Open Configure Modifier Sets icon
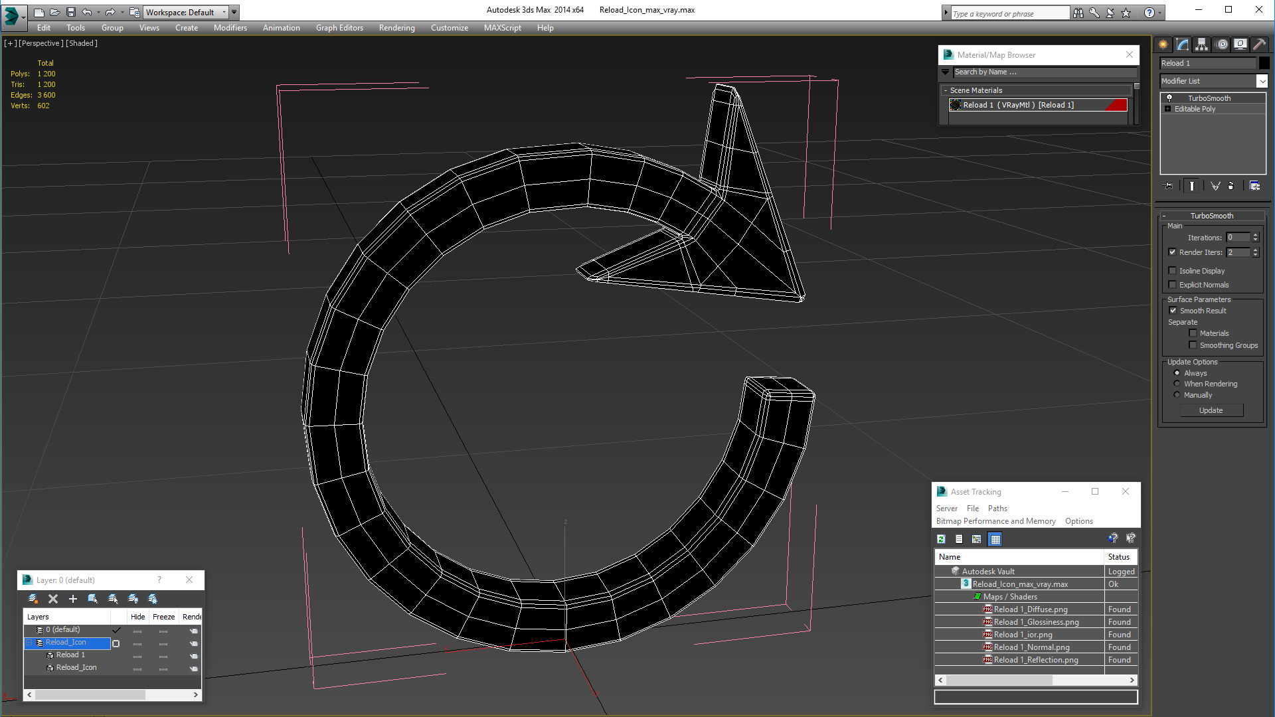Image resolution: width=1275 pixels, height=717 pixels. 1254,186
